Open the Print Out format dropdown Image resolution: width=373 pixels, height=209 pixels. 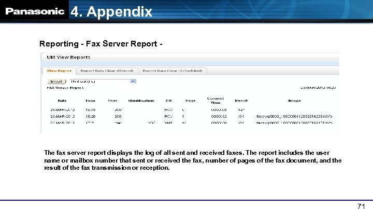click(103, 82)
